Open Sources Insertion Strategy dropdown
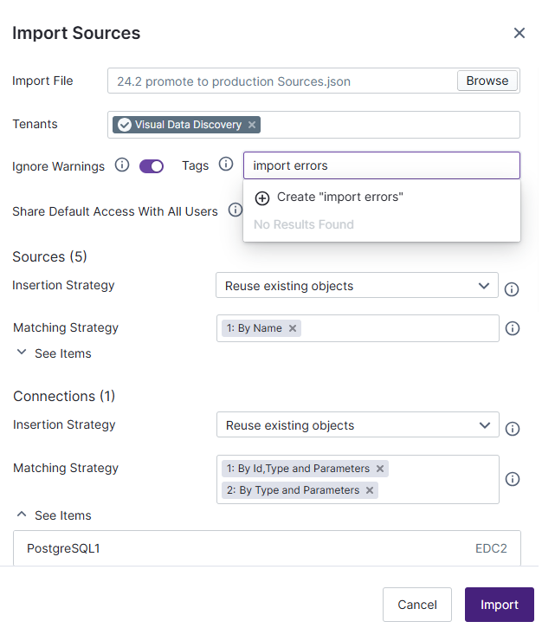This screenshot has height=641, width=542. [x=357, y=285]
